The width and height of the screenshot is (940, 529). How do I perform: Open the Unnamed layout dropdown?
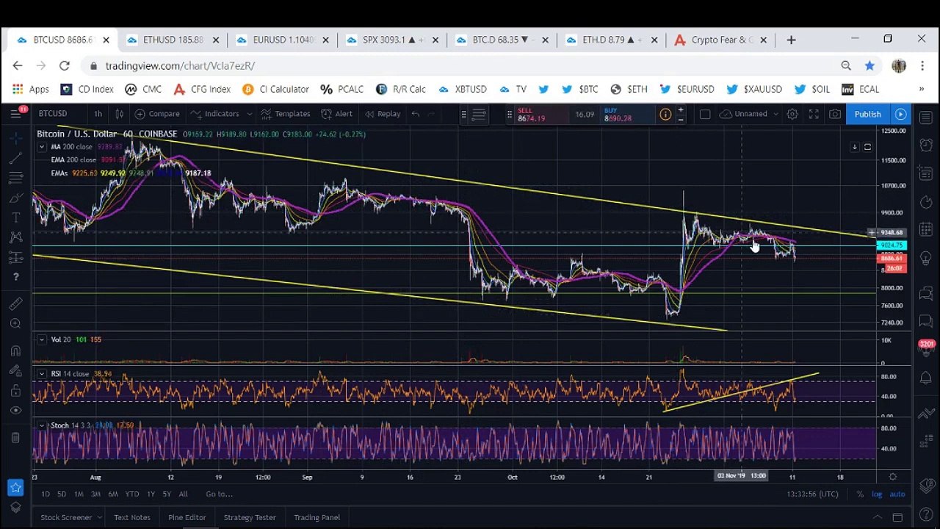coord(749,114)
